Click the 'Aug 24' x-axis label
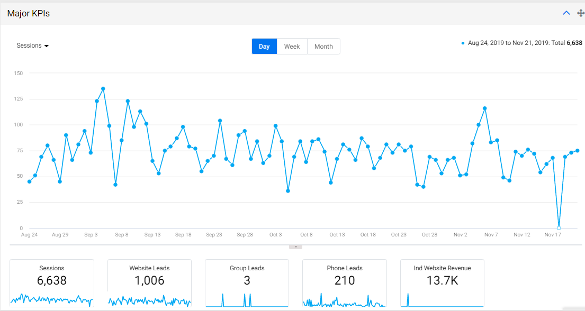 29,234
